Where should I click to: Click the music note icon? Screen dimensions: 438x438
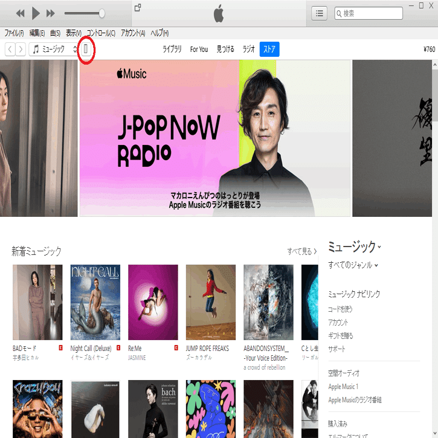click(36, 50)
